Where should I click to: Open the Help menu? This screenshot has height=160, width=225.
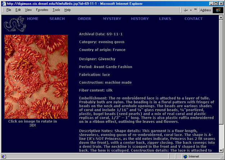(67, 10)
